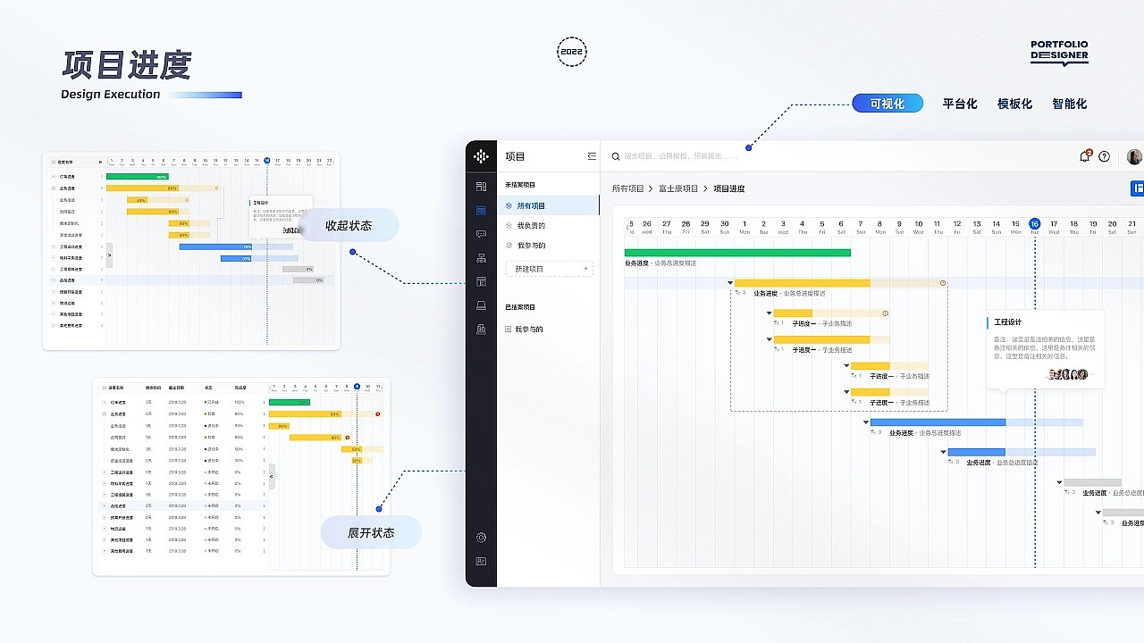Open the laptop device sidebar icon
Viewport: 1144px width, 643px height.
point(481,305)
